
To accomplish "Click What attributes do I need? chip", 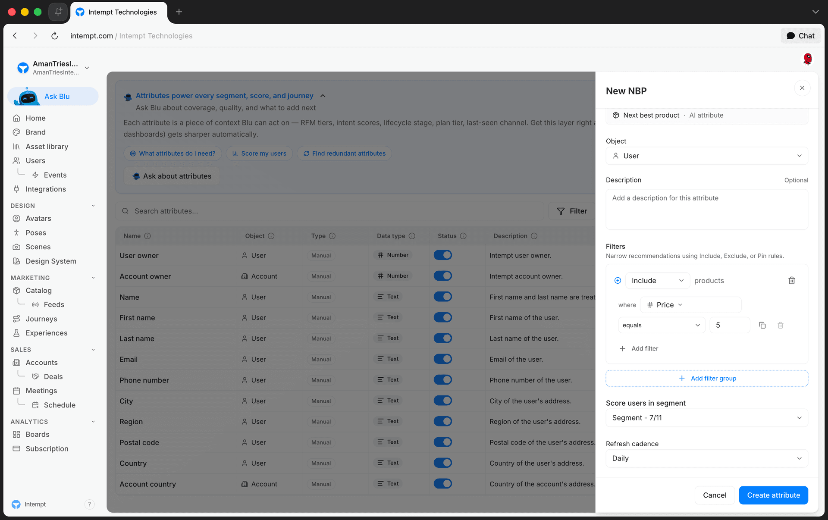I will click(x=172, y=153).
